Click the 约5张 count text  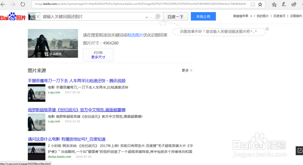(98, 52)
